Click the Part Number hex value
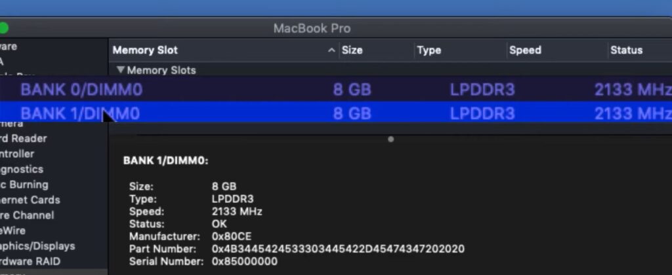 (338, 249)
